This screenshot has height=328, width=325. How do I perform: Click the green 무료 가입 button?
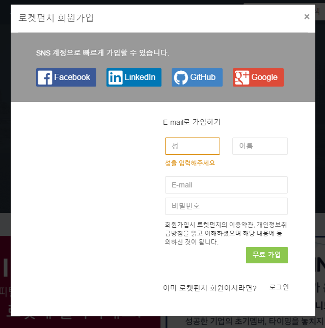coord(267,255)
